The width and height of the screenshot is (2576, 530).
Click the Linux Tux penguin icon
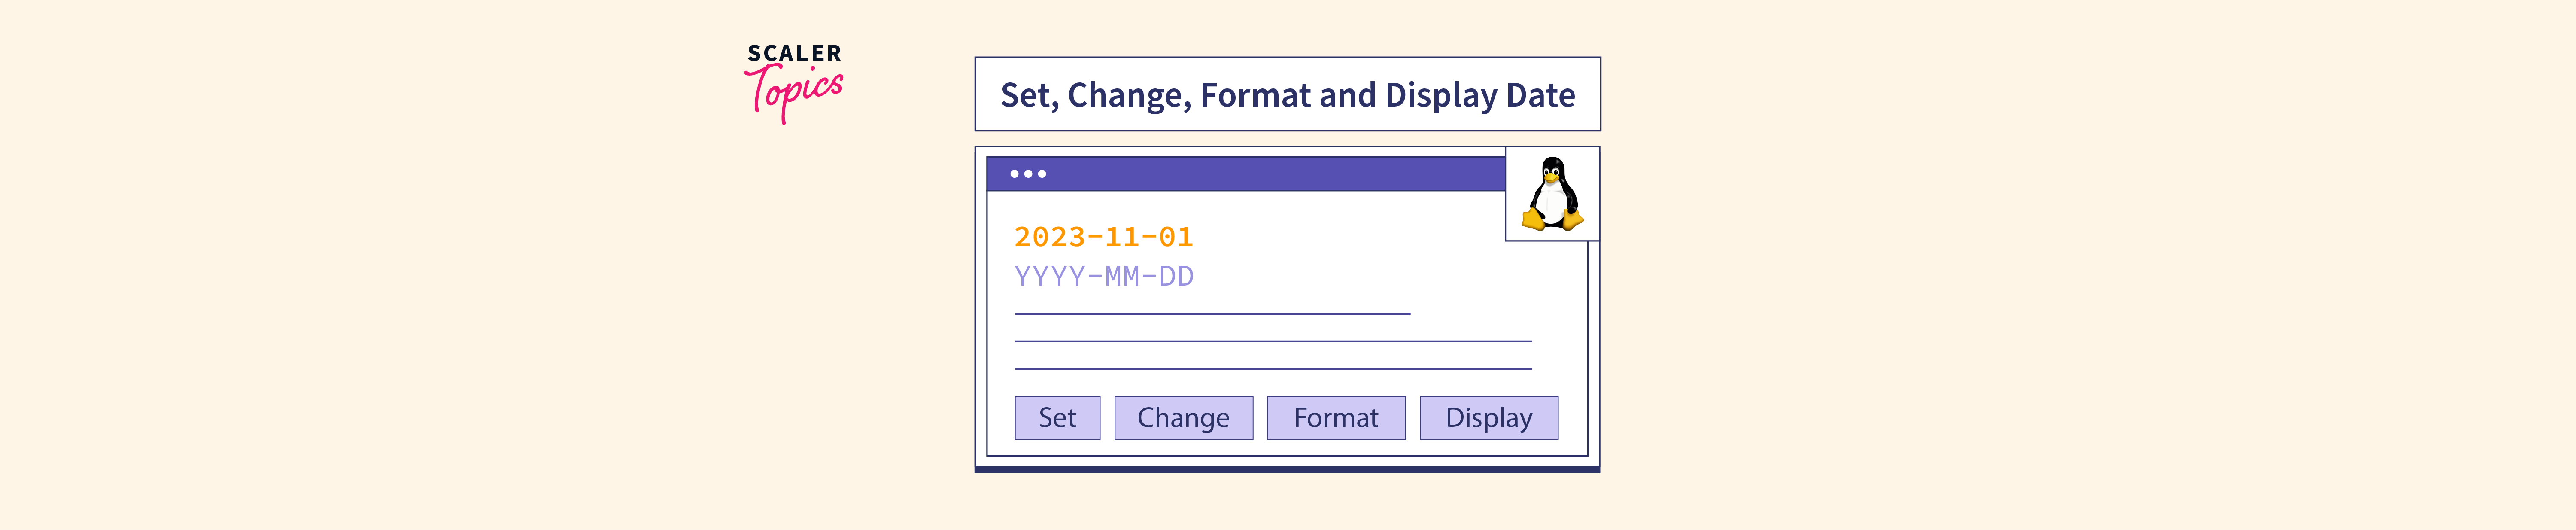click(x=1552, y=194)
